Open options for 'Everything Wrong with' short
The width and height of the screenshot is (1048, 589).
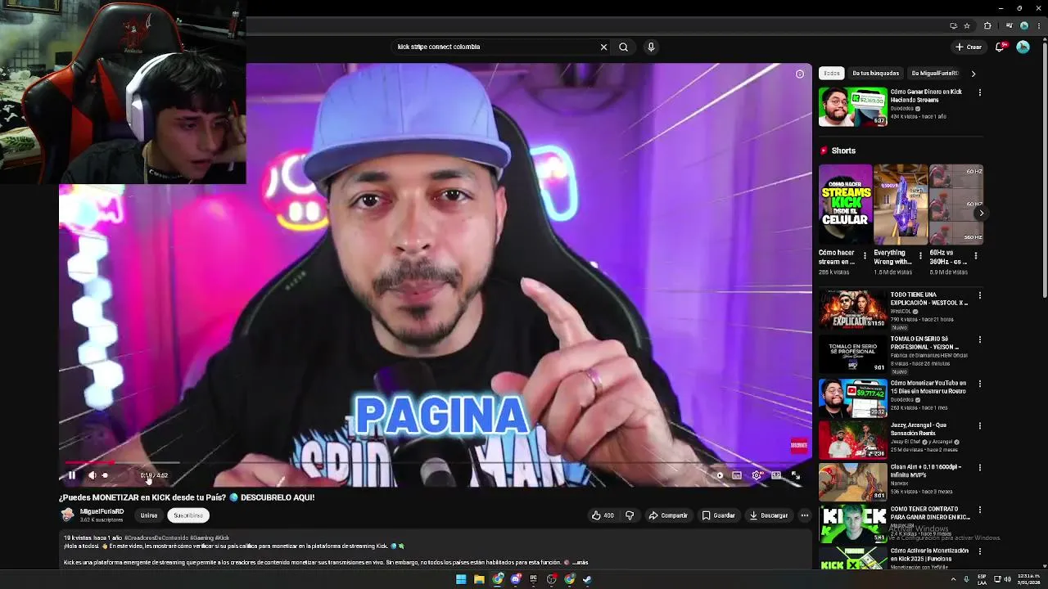[x=920, y=256]
